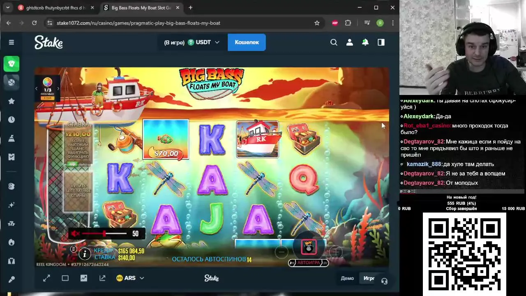The image size is (526, 296).
Task: Open Stake Originals S icon in sidebar
Action: pyautogui.click(x=12, y=186)
